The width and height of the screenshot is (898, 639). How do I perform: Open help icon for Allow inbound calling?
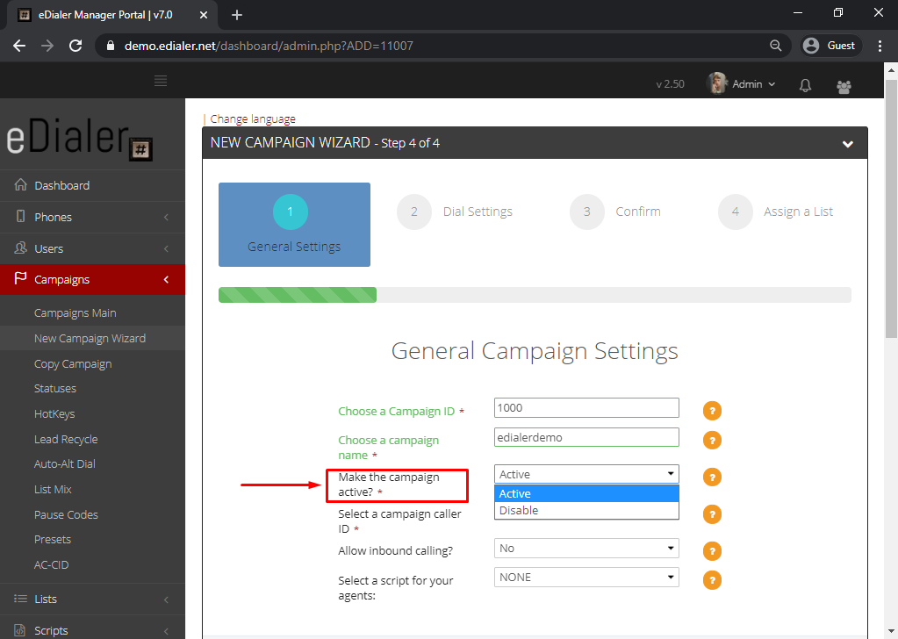[712, 550]
